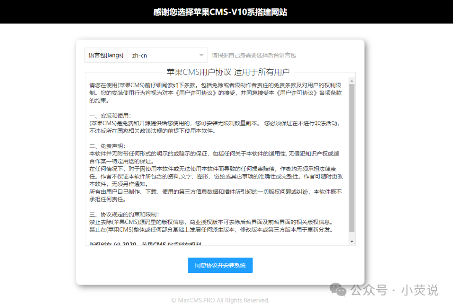Click the agreement scrollbar up arrow
This screenshot has height=308, width=453.
(351, 81)
